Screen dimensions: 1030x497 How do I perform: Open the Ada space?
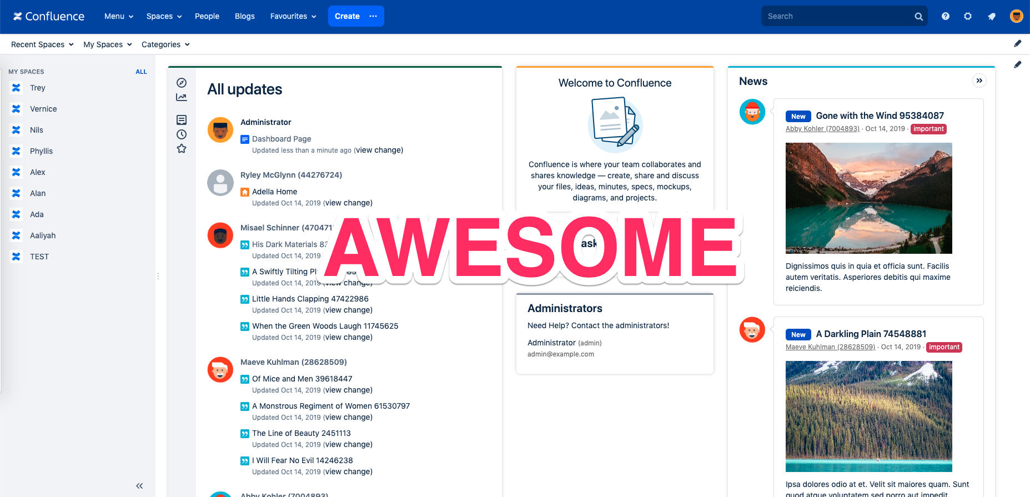[37, 214]
